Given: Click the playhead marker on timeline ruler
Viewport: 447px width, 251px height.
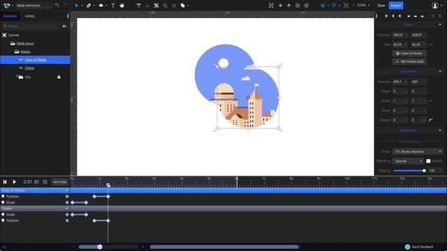Looking at the screenshot, I should click(x=108, y=185).
